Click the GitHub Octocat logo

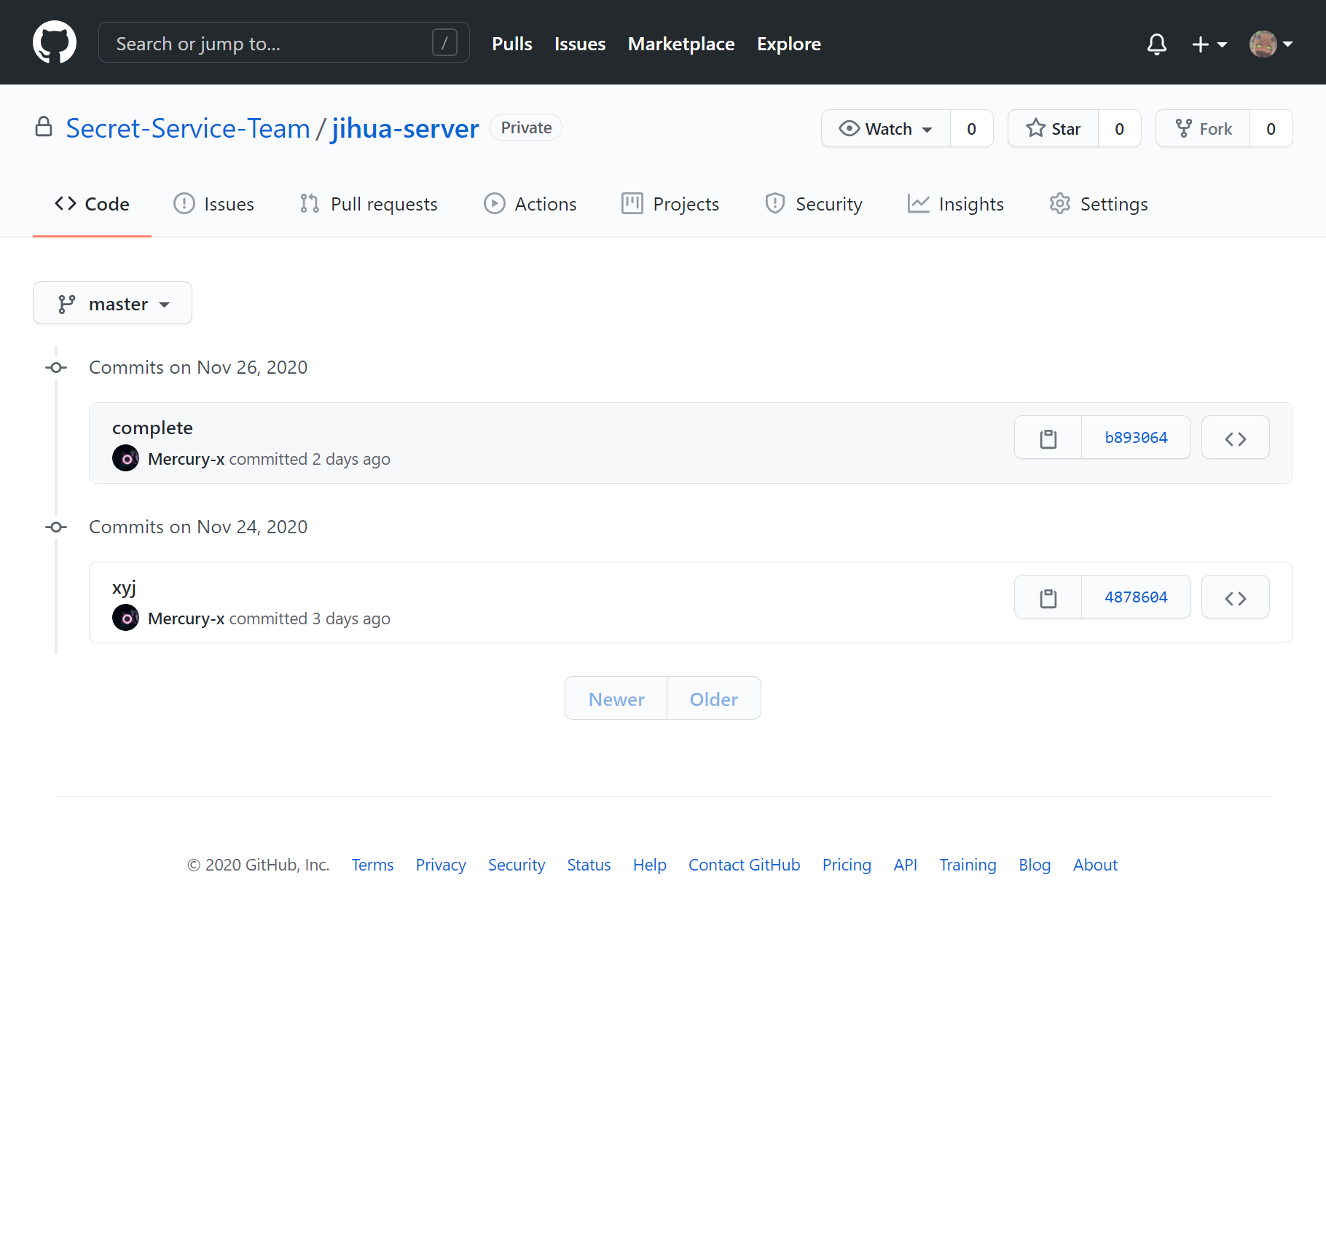[55, 42]
